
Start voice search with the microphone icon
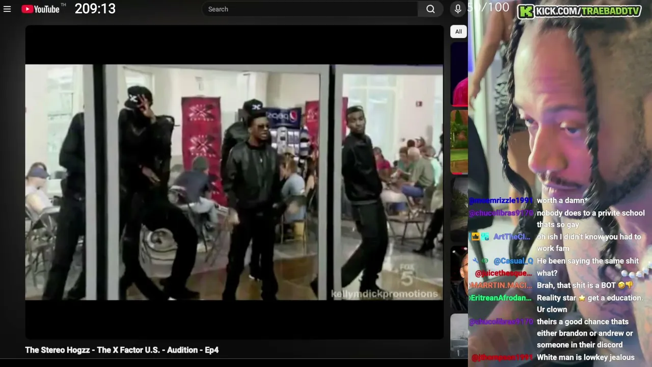click(457, 9)
